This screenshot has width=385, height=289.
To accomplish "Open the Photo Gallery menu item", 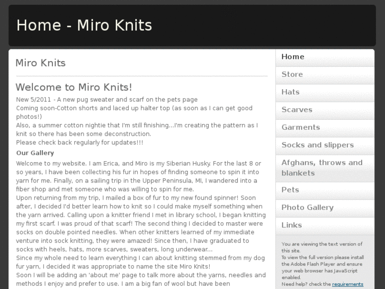I will (307, 207).
